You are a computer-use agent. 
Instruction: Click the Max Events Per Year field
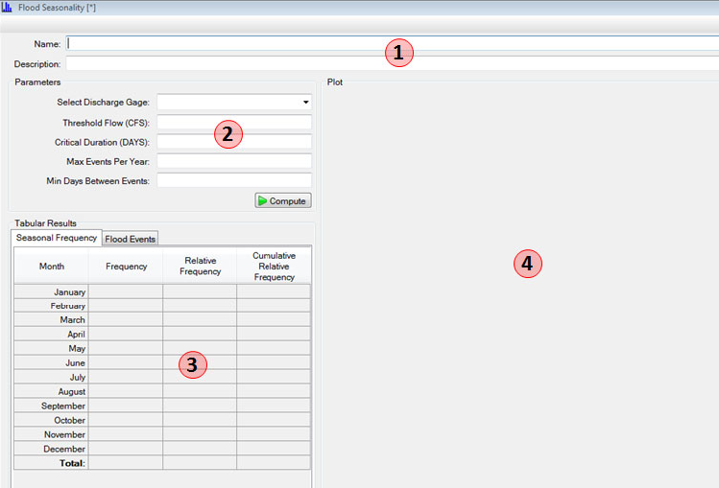(x=234, y=161)
